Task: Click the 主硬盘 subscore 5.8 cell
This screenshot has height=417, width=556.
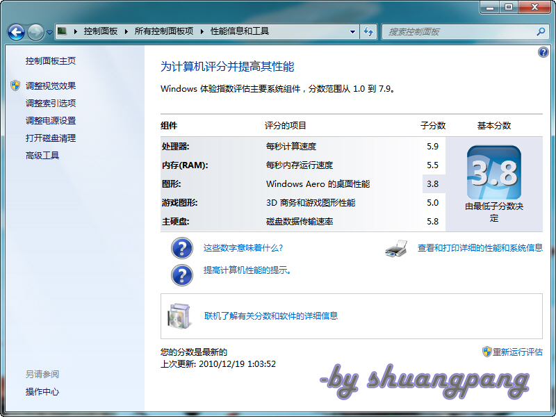Action: [x=432, y=222]
